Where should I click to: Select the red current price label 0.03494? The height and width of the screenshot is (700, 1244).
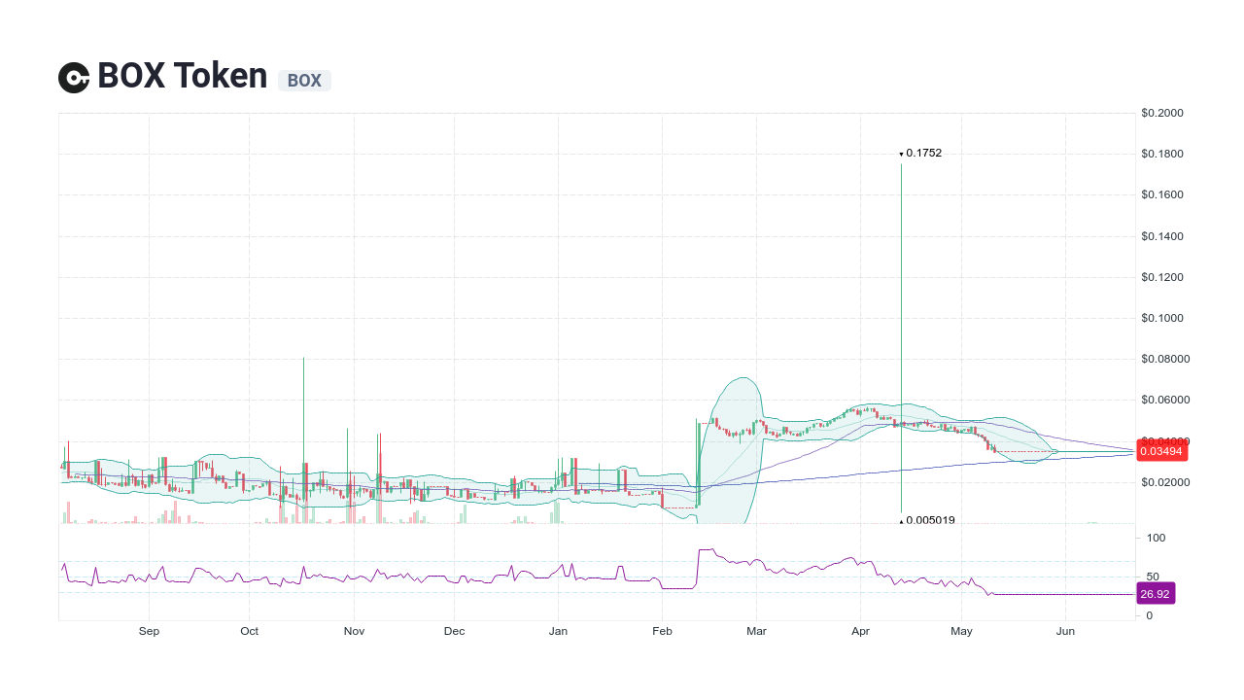point(1162,450)
